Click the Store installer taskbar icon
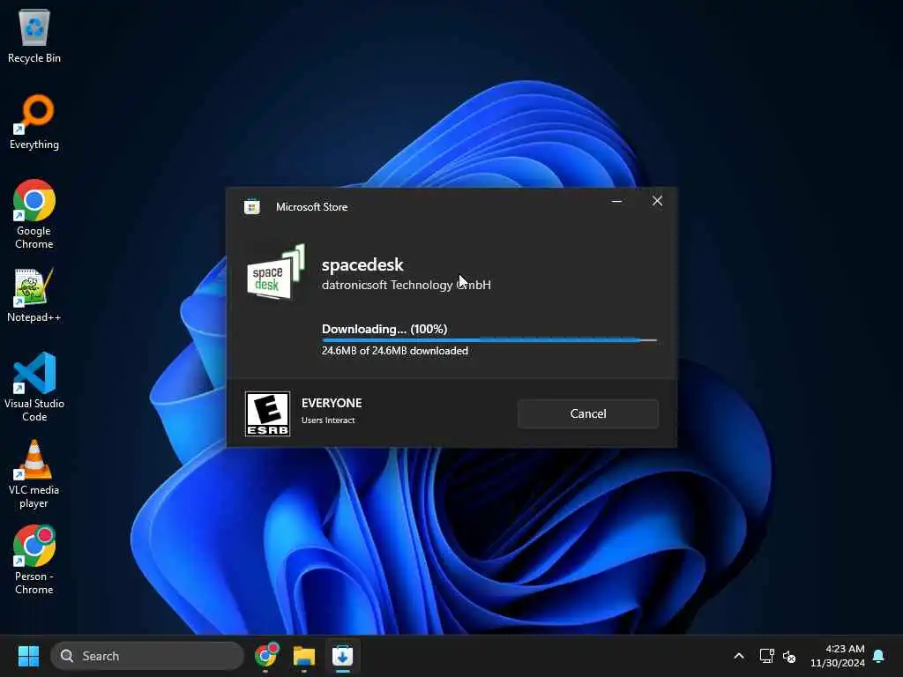 point(342,656)
